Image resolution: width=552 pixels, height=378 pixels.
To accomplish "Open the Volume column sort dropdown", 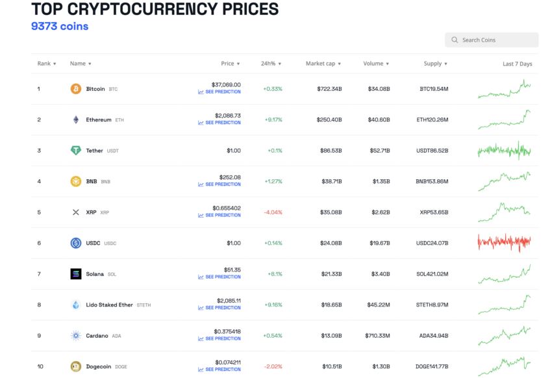I will coord(376,63).
